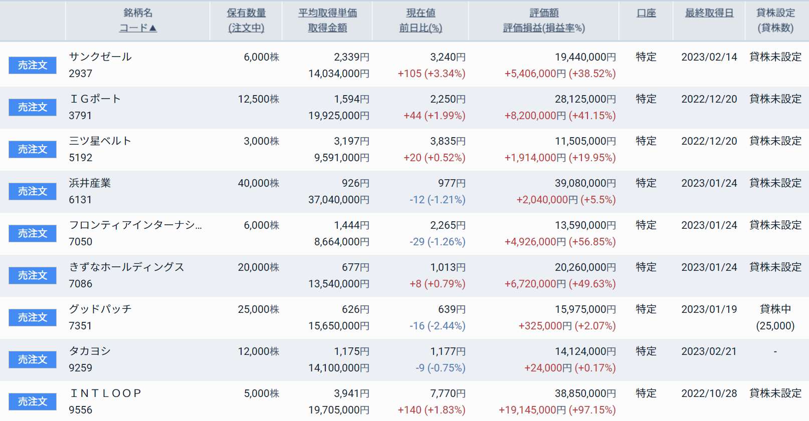Select stock name グッドパッチ
Screen dimensions: 809x421
100,309
